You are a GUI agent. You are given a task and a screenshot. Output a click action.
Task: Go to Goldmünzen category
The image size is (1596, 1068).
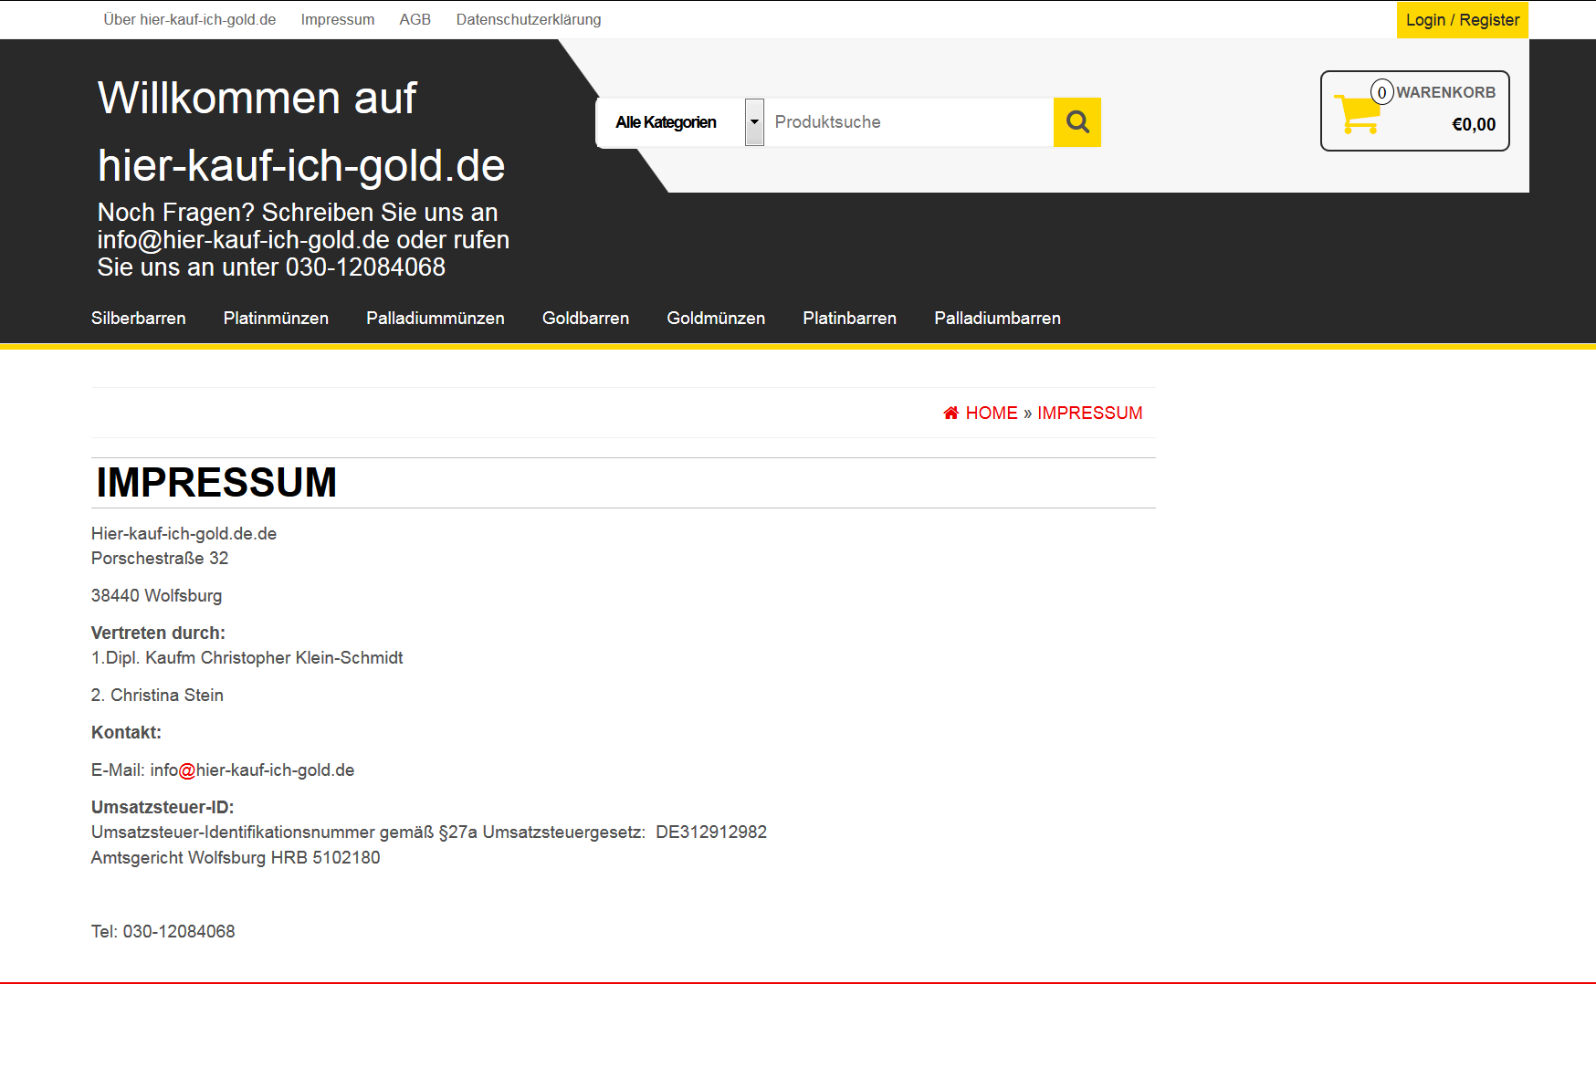pos(716,319)
